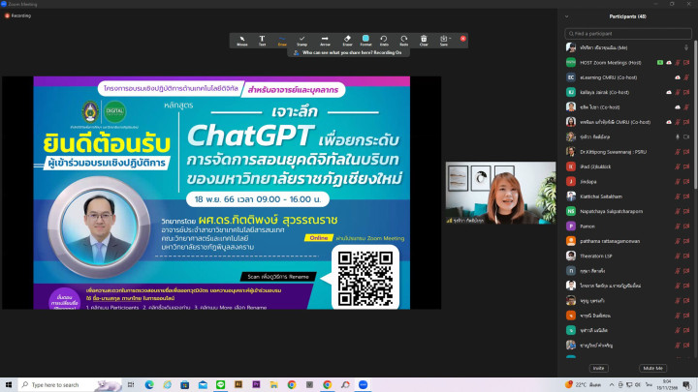Select Napatchaya Sakpatcharaporn in participants list
Viewport: 698px width, 392px height.
pos(627,212)
